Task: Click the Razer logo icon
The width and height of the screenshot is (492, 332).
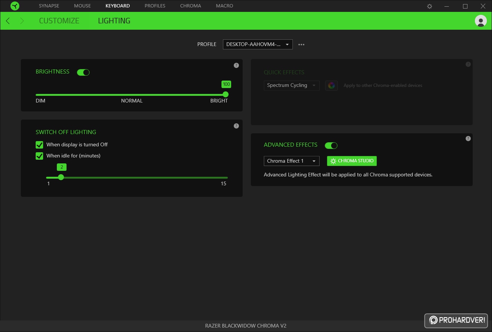Action: tap(15, 6)
